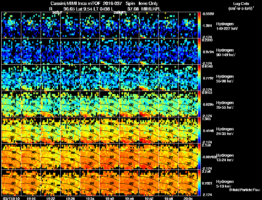Click the color bar beside Hydrogen 90-149 keV

(x=199, y=52)
